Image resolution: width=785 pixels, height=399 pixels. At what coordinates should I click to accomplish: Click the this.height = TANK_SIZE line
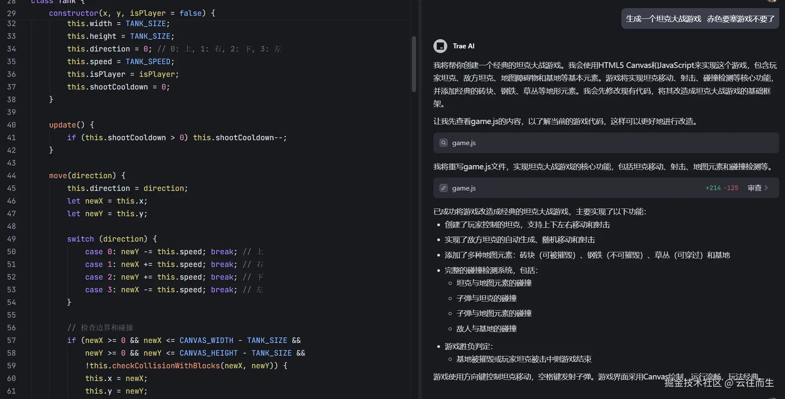(121, 36)
